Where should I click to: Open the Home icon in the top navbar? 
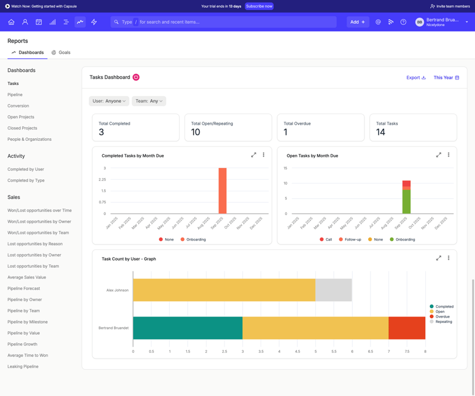pos(11,22)
